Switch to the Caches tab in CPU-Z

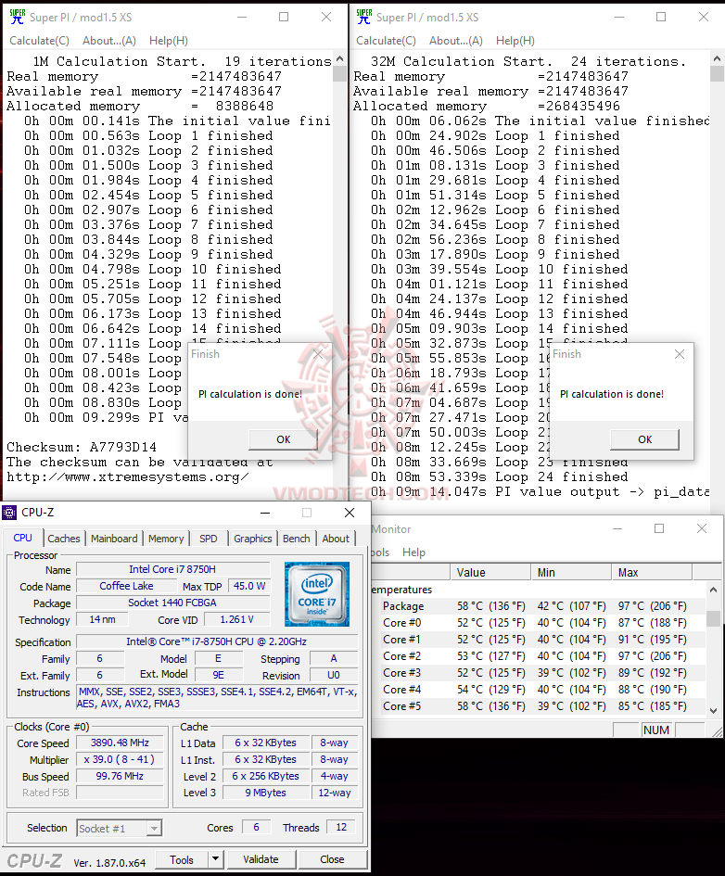[64, 539]
